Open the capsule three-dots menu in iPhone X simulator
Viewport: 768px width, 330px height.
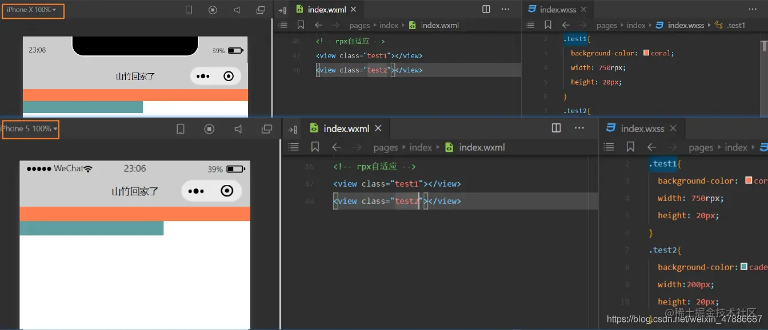(x=203, y=76)
